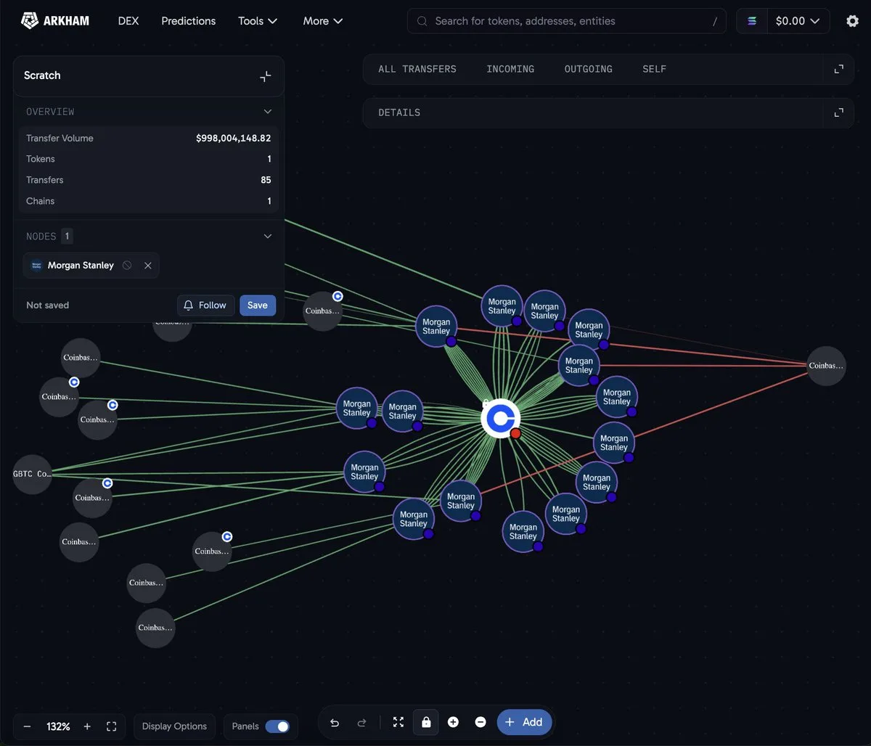Focus the token and address search field
This screenshot has height=746, width=871.
[567, 21]
